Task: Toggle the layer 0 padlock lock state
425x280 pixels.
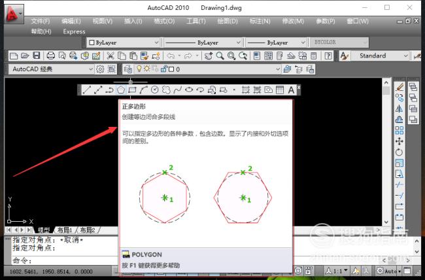Action: (163, 69)
